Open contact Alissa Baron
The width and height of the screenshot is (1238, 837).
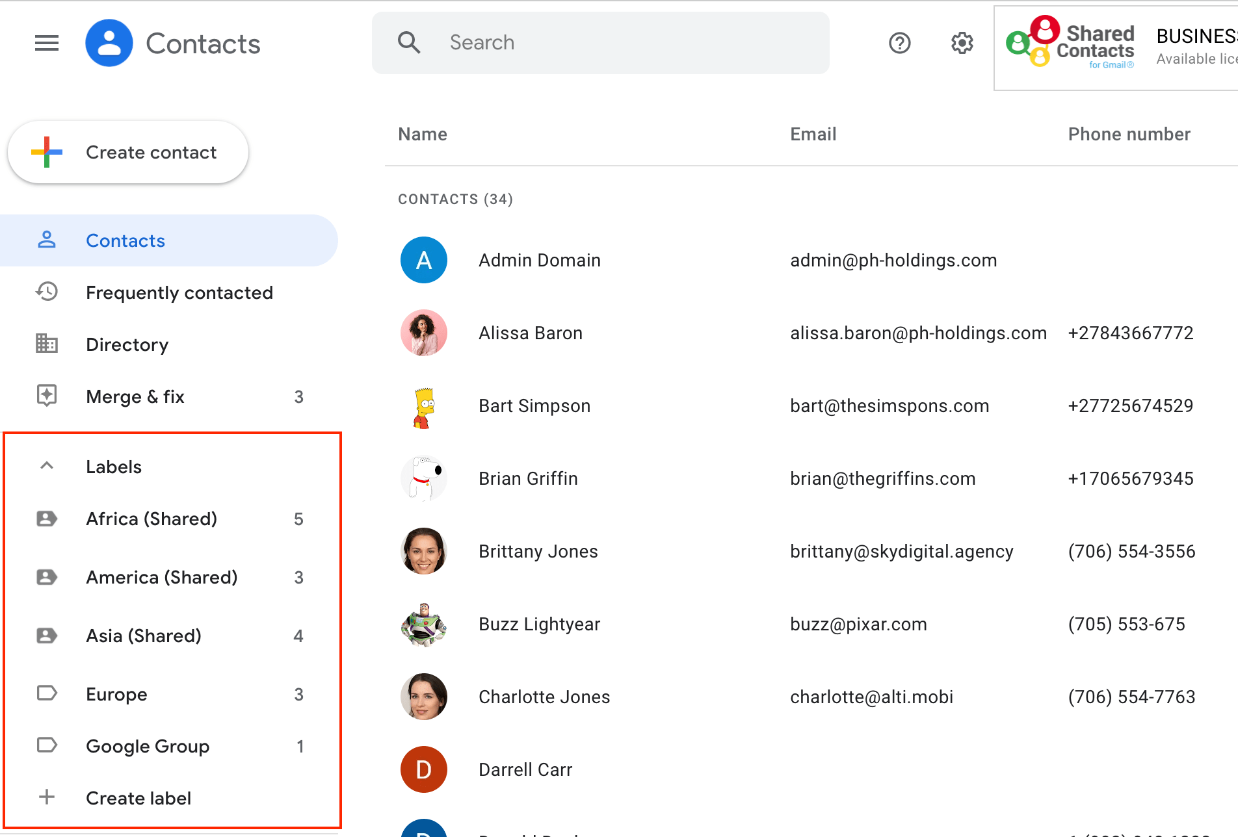pyautogui.click(x=531, y=333)
